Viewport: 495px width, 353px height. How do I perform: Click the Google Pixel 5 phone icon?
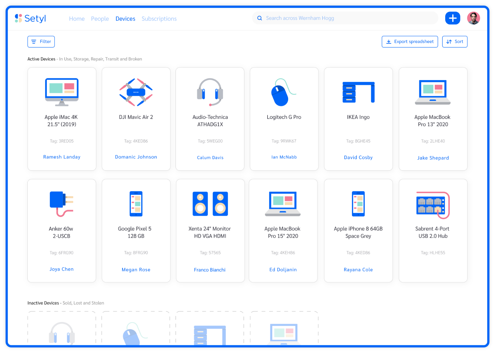[136, 204]
